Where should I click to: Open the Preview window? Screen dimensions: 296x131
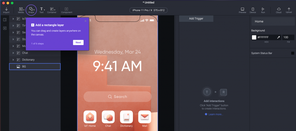point(243,10)
